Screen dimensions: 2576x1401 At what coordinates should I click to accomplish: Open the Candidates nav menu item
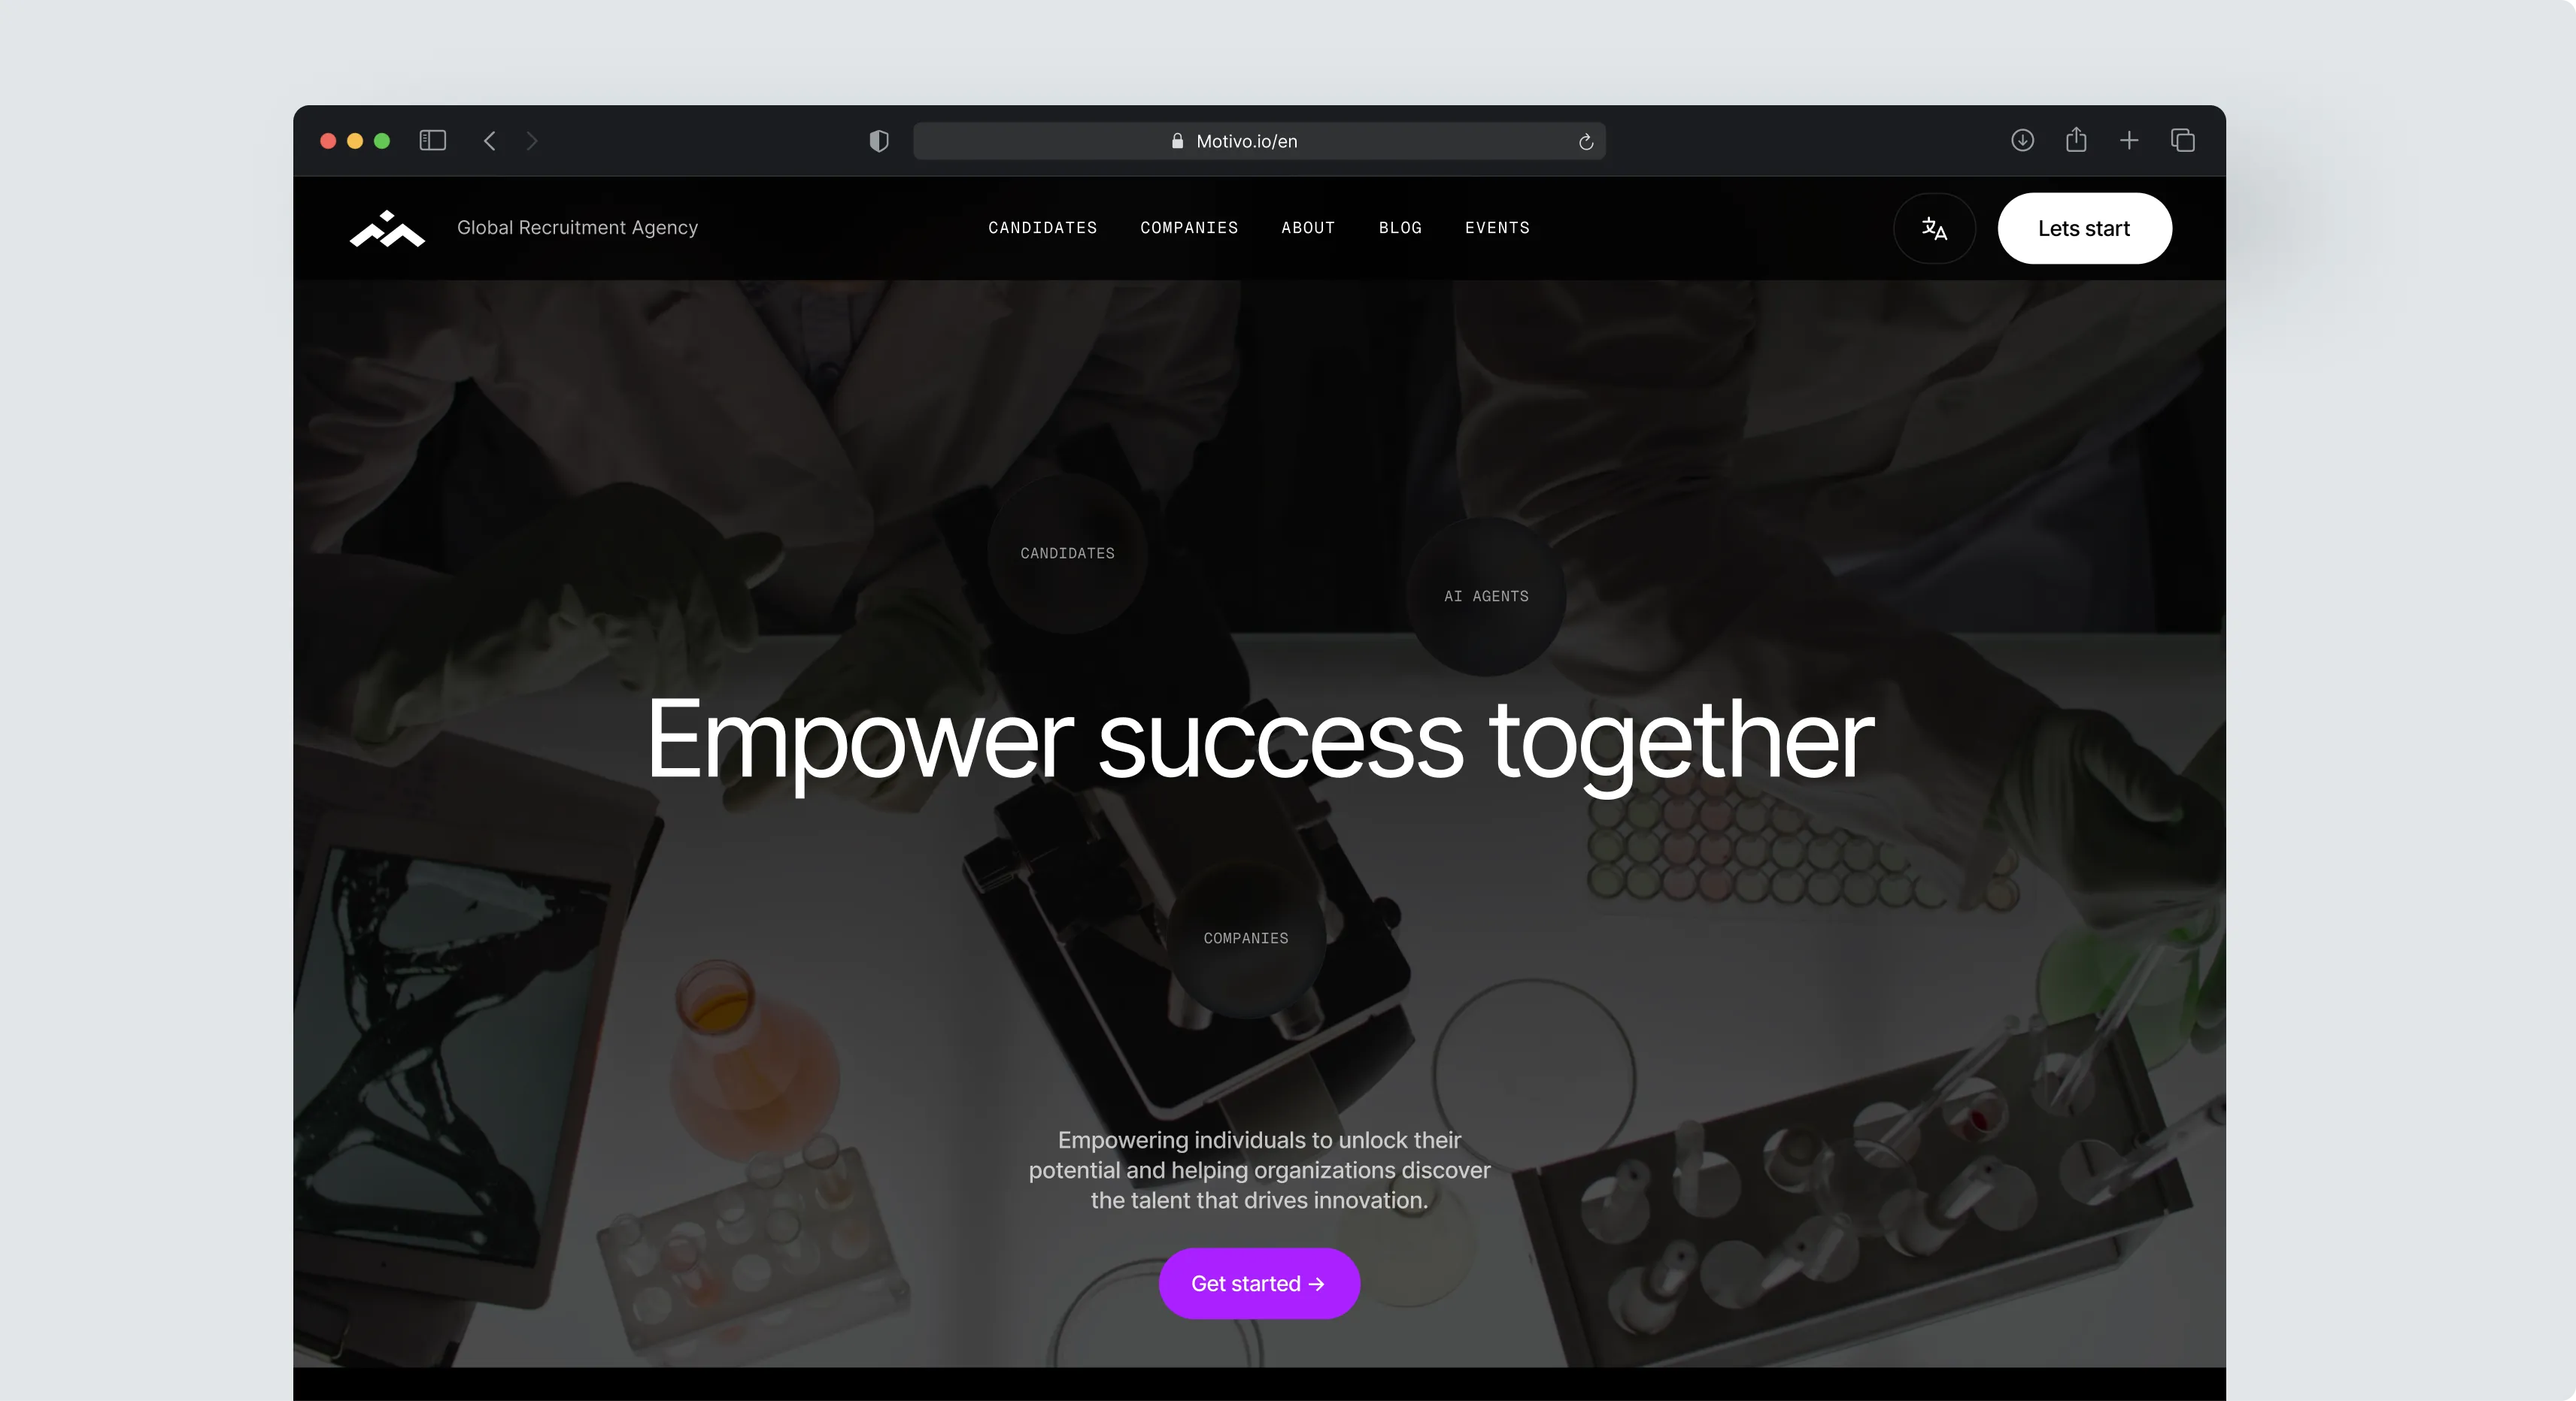(1042, 228)
